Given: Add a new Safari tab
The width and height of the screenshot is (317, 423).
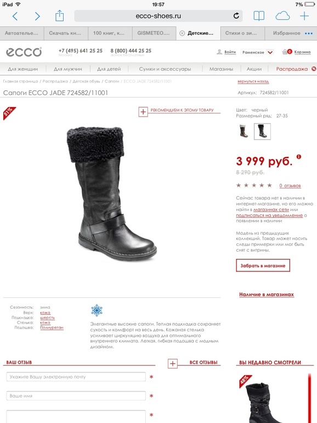Looking at the screenshot, I should pyautogui.click(x=304, y=16).
